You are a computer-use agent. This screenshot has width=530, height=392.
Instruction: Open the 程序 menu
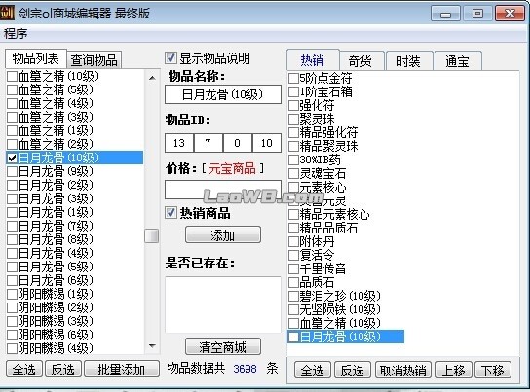pyautogui.click(x=16, y=34)
